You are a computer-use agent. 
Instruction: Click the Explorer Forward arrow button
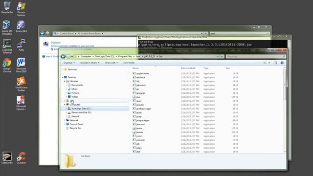click(68, 57)
